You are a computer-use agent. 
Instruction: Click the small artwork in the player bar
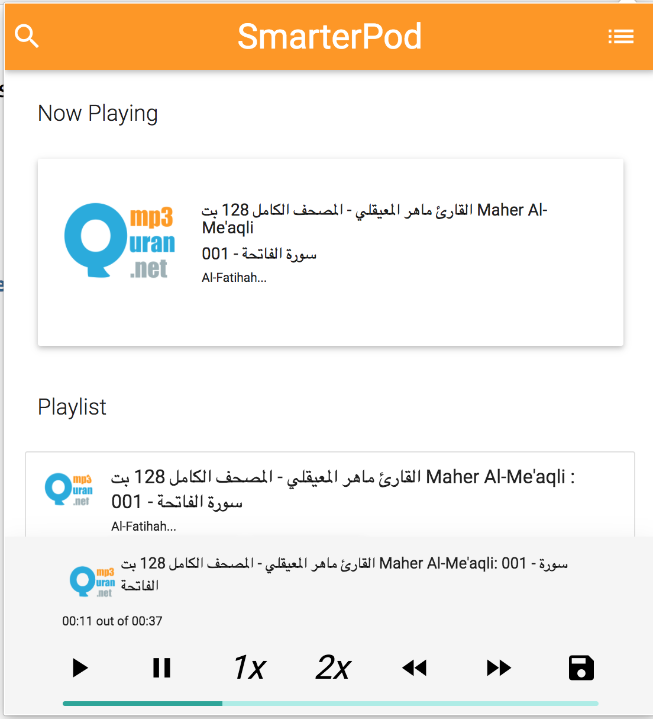(x=92, y=582)
